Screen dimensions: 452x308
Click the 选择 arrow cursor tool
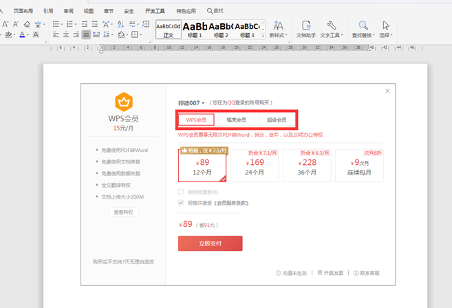point(386,30)
